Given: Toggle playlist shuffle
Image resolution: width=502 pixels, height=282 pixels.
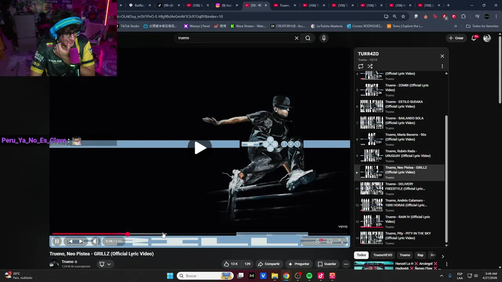Looking at the screenshot, I should (x=370, y=66).
